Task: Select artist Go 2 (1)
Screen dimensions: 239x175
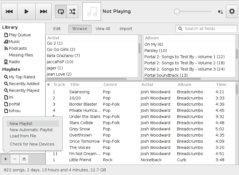Action: pyautogui.click(x=92, y=43)
